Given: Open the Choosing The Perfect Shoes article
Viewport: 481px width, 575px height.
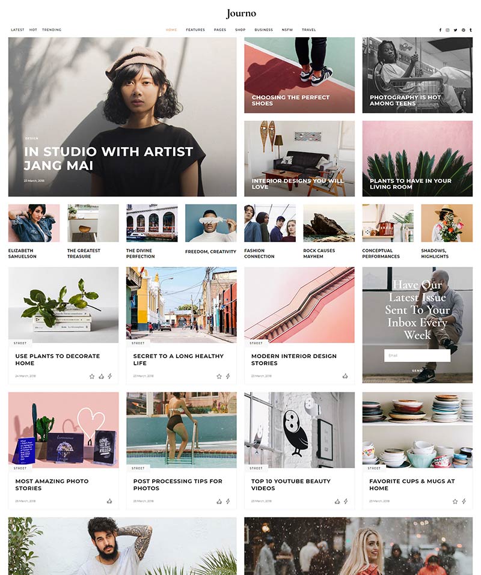Looking at the screenshot, I should pyautogui.click(x=299, y=75).
